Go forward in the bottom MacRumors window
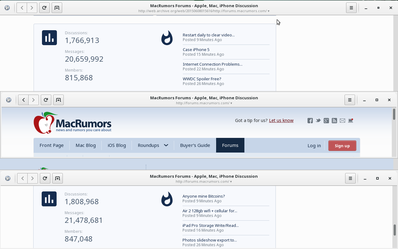The height and width of the screenshot is (249, 398). [32, 178]
